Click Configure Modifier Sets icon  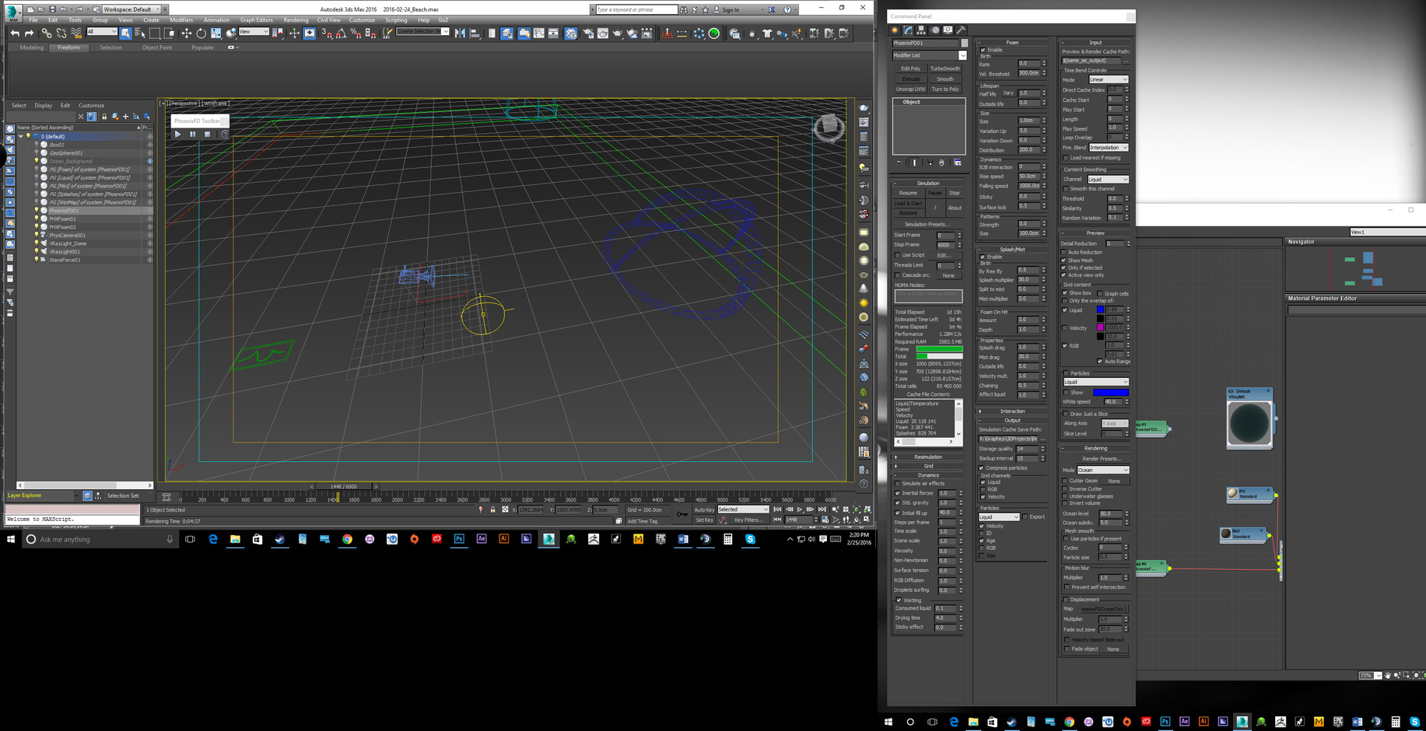coord(958,163)
